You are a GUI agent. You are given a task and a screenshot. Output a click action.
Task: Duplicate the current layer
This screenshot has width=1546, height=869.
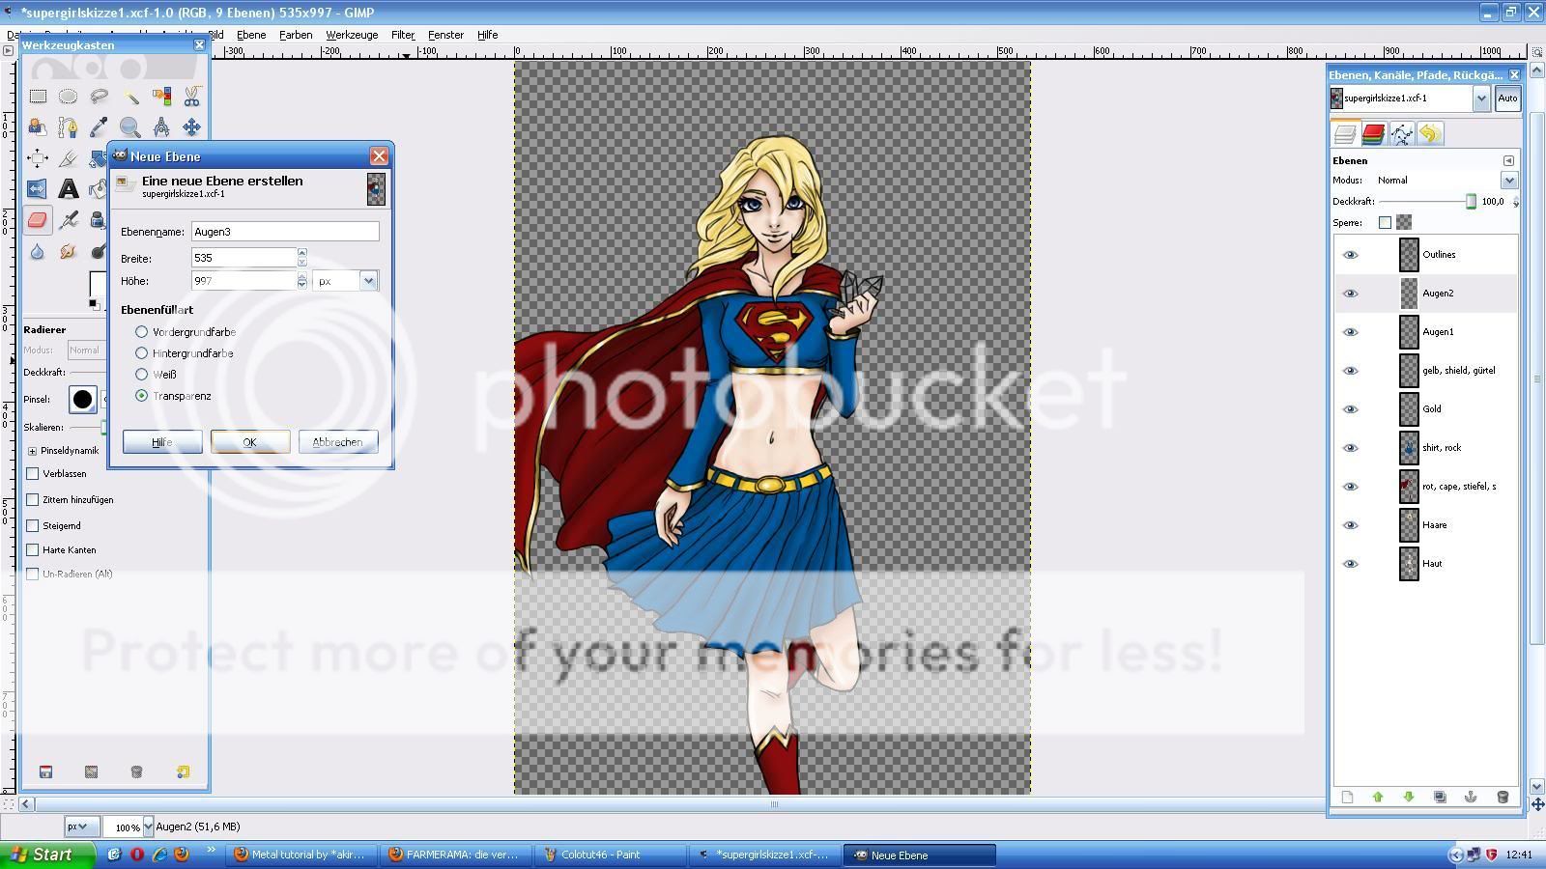[x=1440, y=797]
